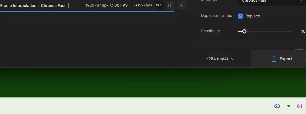306x114 pixels.
Task: Click the 93% progress badge
Action: point(159,5)
